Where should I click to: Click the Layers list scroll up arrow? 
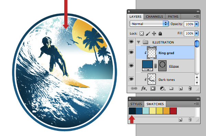coord(197,77)
